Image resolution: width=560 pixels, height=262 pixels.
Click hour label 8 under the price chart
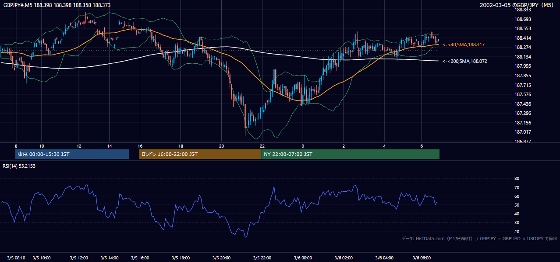coord(16,146)
